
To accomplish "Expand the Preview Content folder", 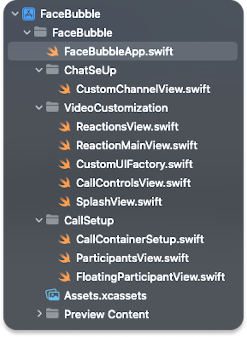I will pos(40,314).
